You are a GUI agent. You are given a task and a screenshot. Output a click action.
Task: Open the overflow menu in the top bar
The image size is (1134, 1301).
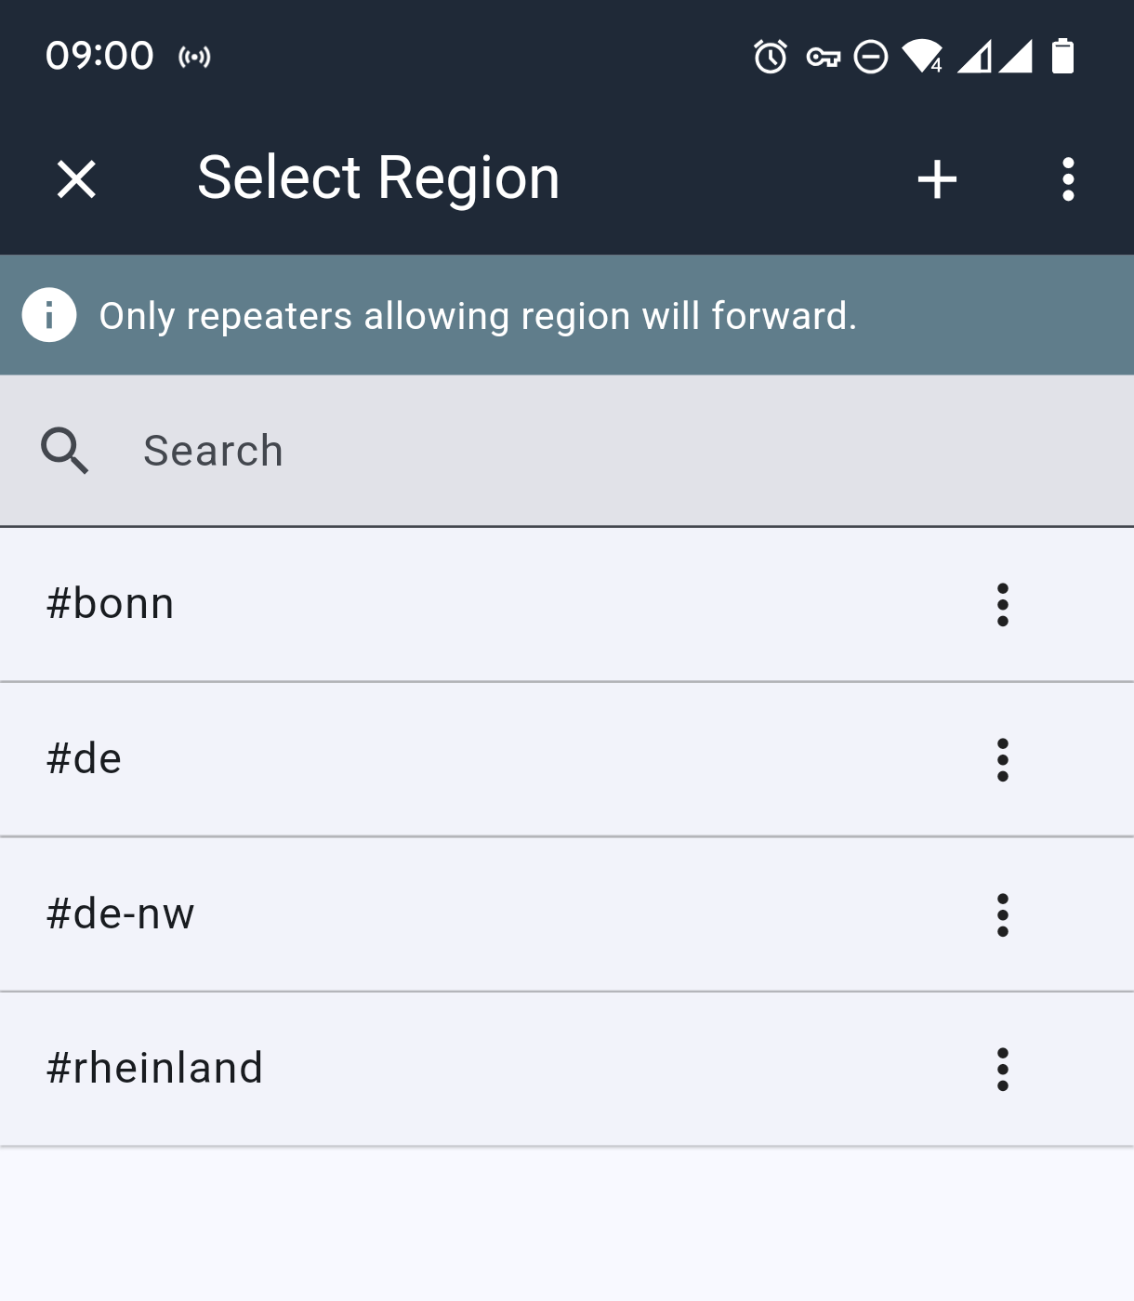coord(1067,178)
